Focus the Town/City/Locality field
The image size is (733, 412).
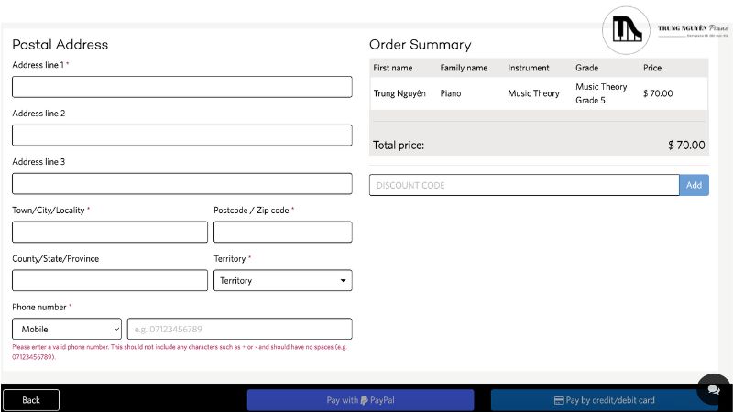[110, 233]
